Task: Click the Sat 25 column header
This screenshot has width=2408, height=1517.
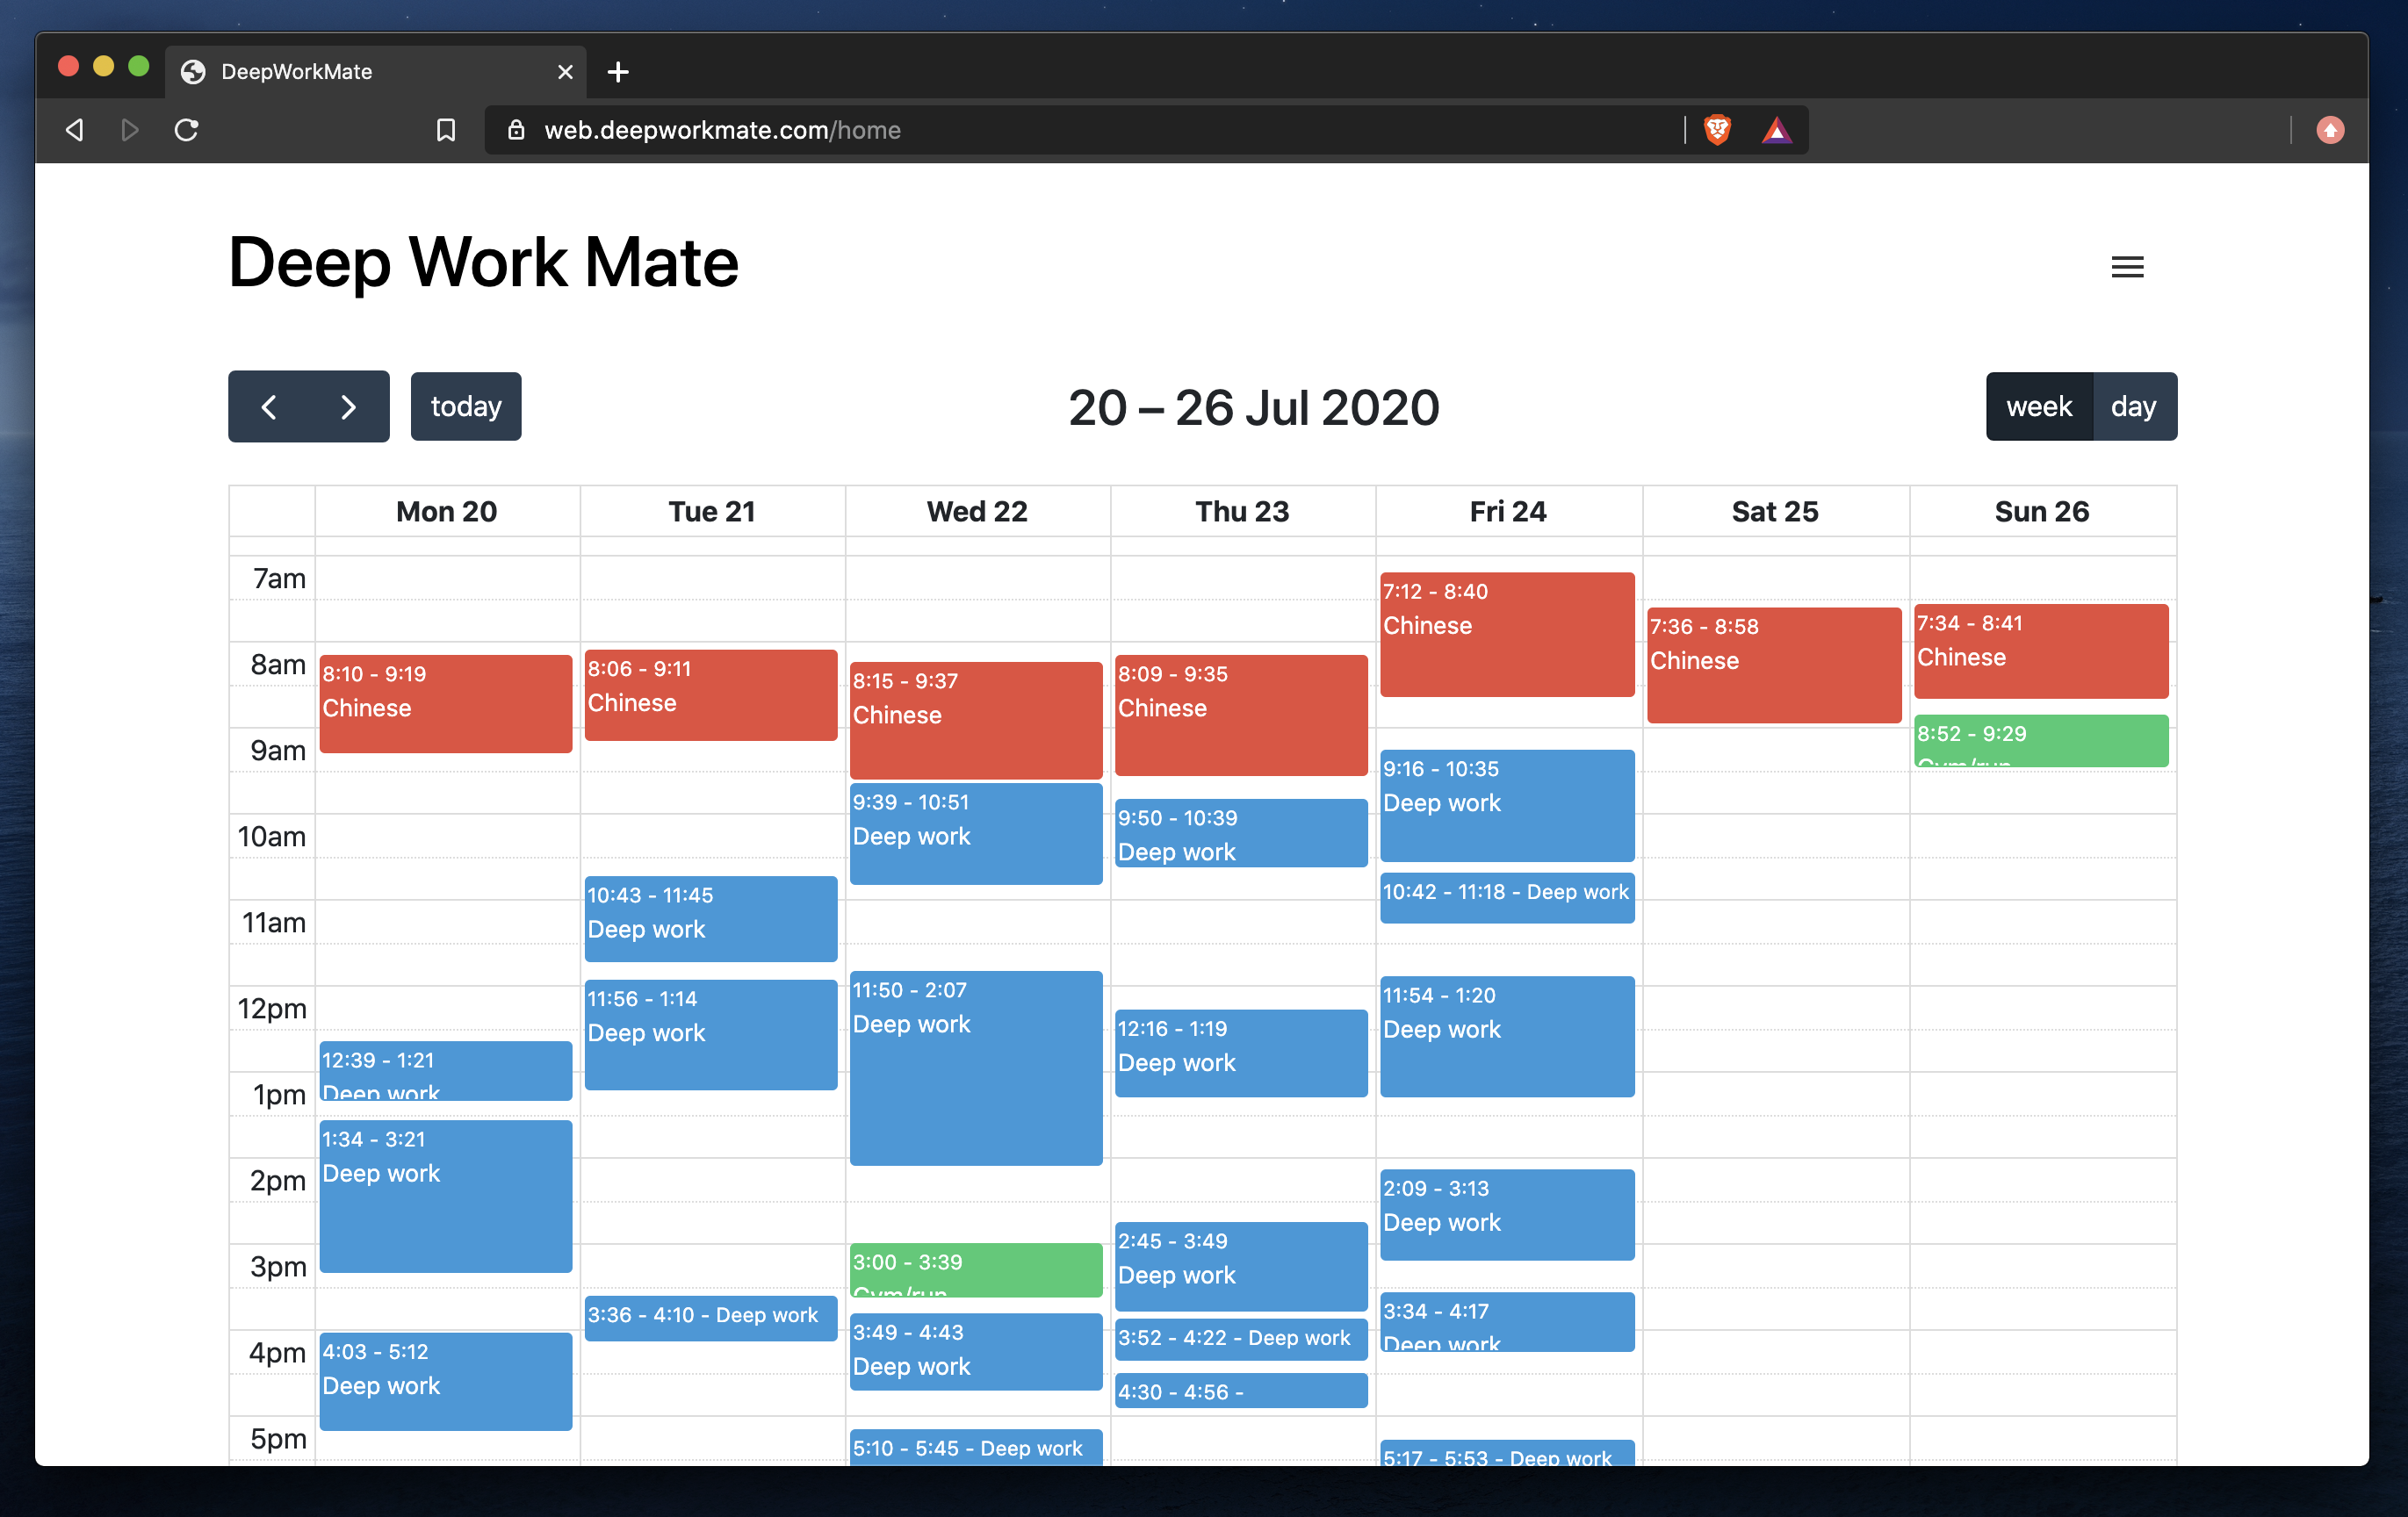Action: click(x=1775, y=512)
